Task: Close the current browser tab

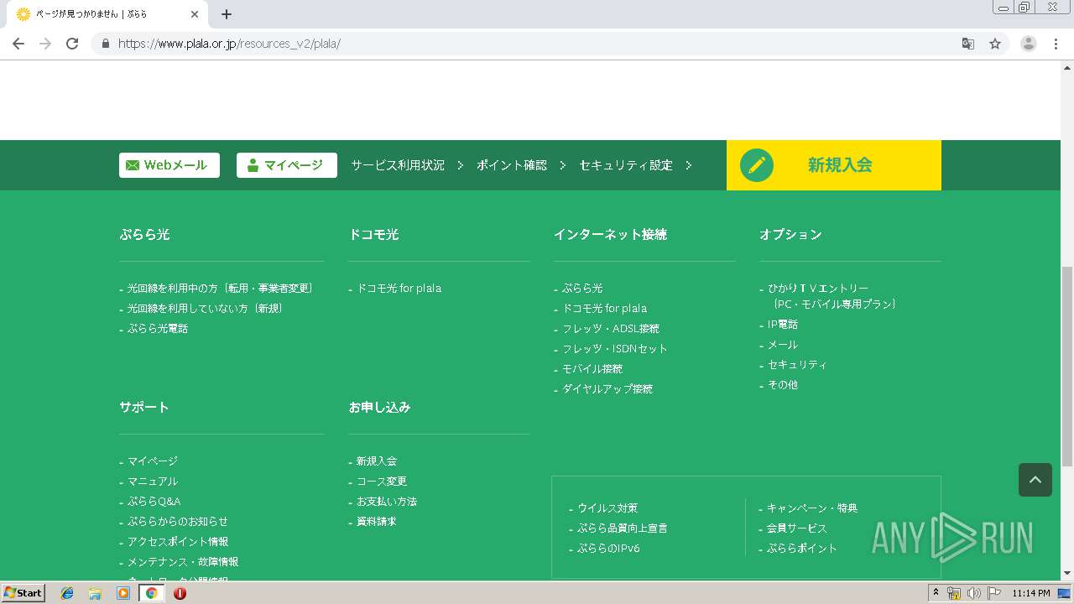Action: pyautogui.click(x=195, y=14)
